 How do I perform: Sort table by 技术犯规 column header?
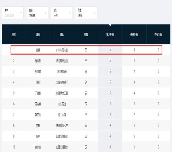[x=110, y=35]
